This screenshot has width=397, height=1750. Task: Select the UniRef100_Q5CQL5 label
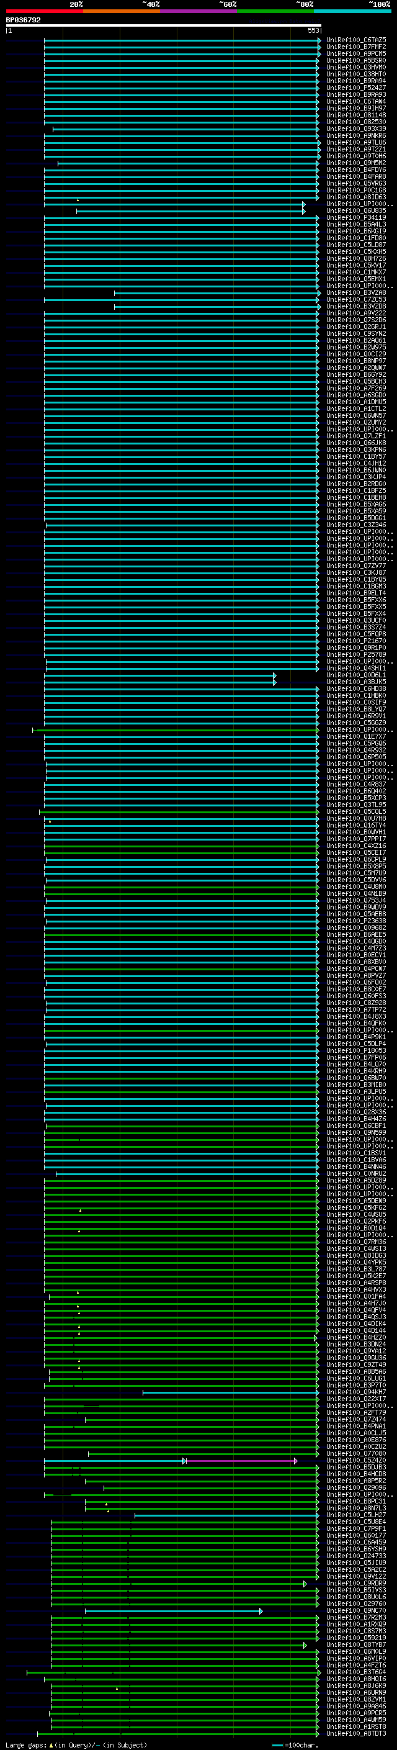pos(355,812)
